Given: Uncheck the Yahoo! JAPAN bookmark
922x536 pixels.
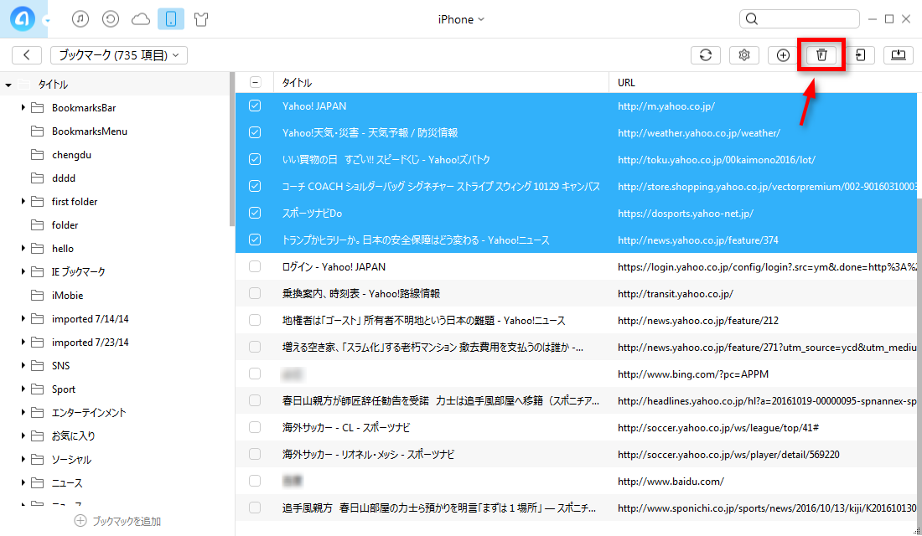Looking at the screenshot, I should pyautogui.click(x=255, y=106).
